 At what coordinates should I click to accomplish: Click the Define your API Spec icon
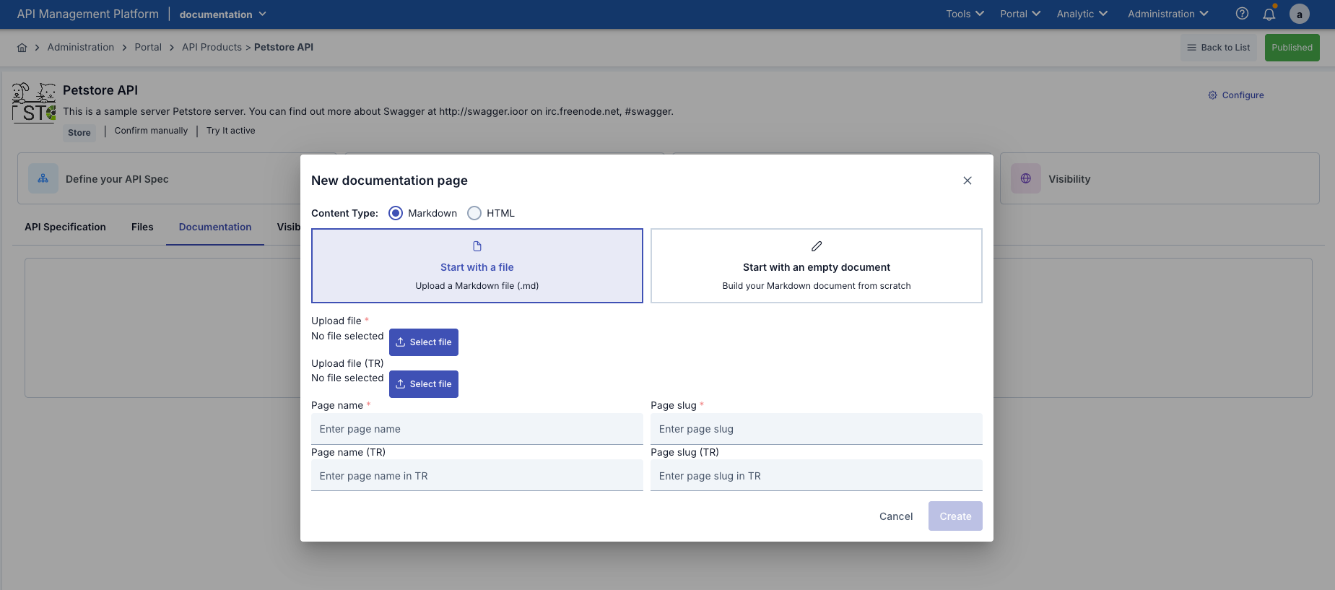pos(43,178)
